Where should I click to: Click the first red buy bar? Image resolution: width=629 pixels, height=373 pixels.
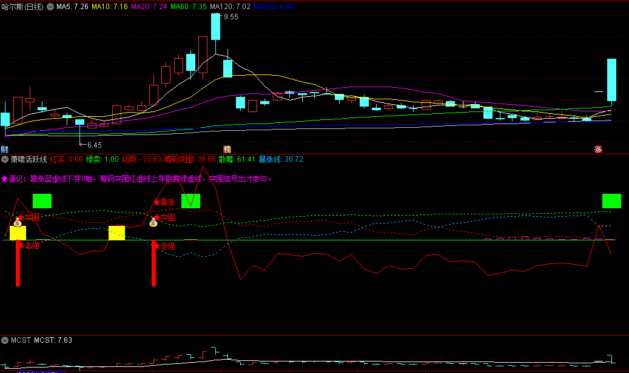(x=18, y=263)
